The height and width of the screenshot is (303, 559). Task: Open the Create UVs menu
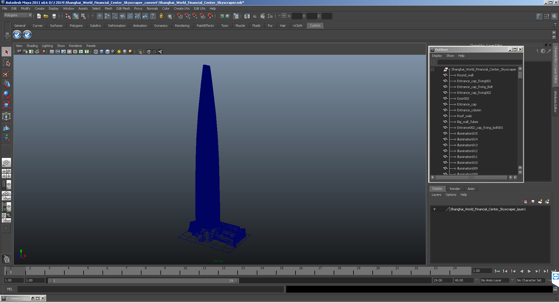[x=182, y=8]
